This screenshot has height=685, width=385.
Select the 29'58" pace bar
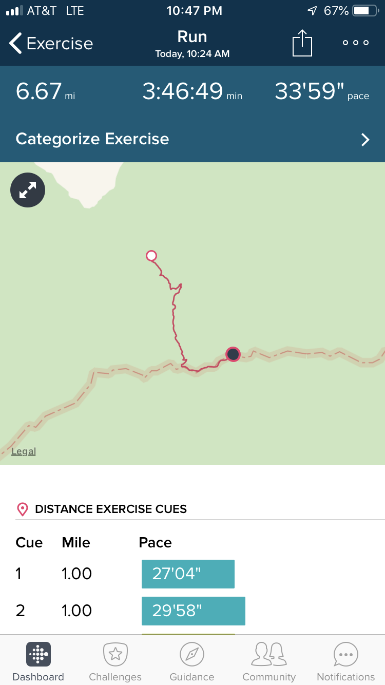click(193, 611)
